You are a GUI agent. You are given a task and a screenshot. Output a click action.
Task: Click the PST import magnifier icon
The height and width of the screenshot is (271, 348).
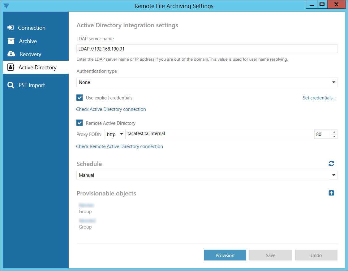[11, 85]
